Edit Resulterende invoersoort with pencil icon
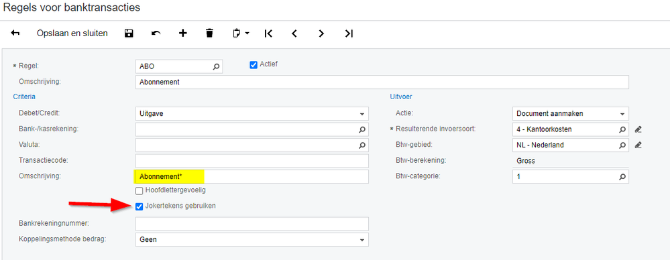Image resolution: width=670 pixels, height=260 pixels. click(x=638, y=129)
